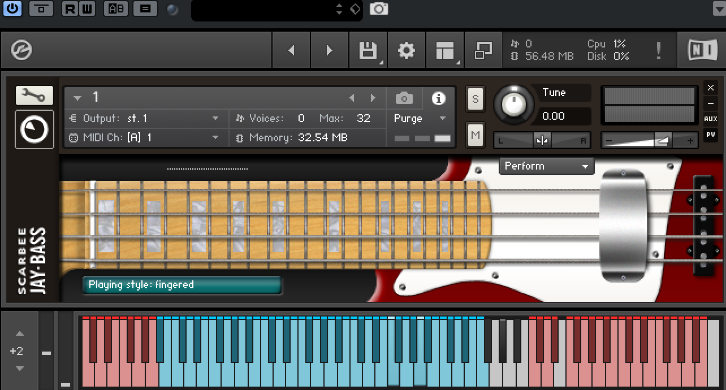Click the camera snapshot icon in header

click(x=404, y=98)
